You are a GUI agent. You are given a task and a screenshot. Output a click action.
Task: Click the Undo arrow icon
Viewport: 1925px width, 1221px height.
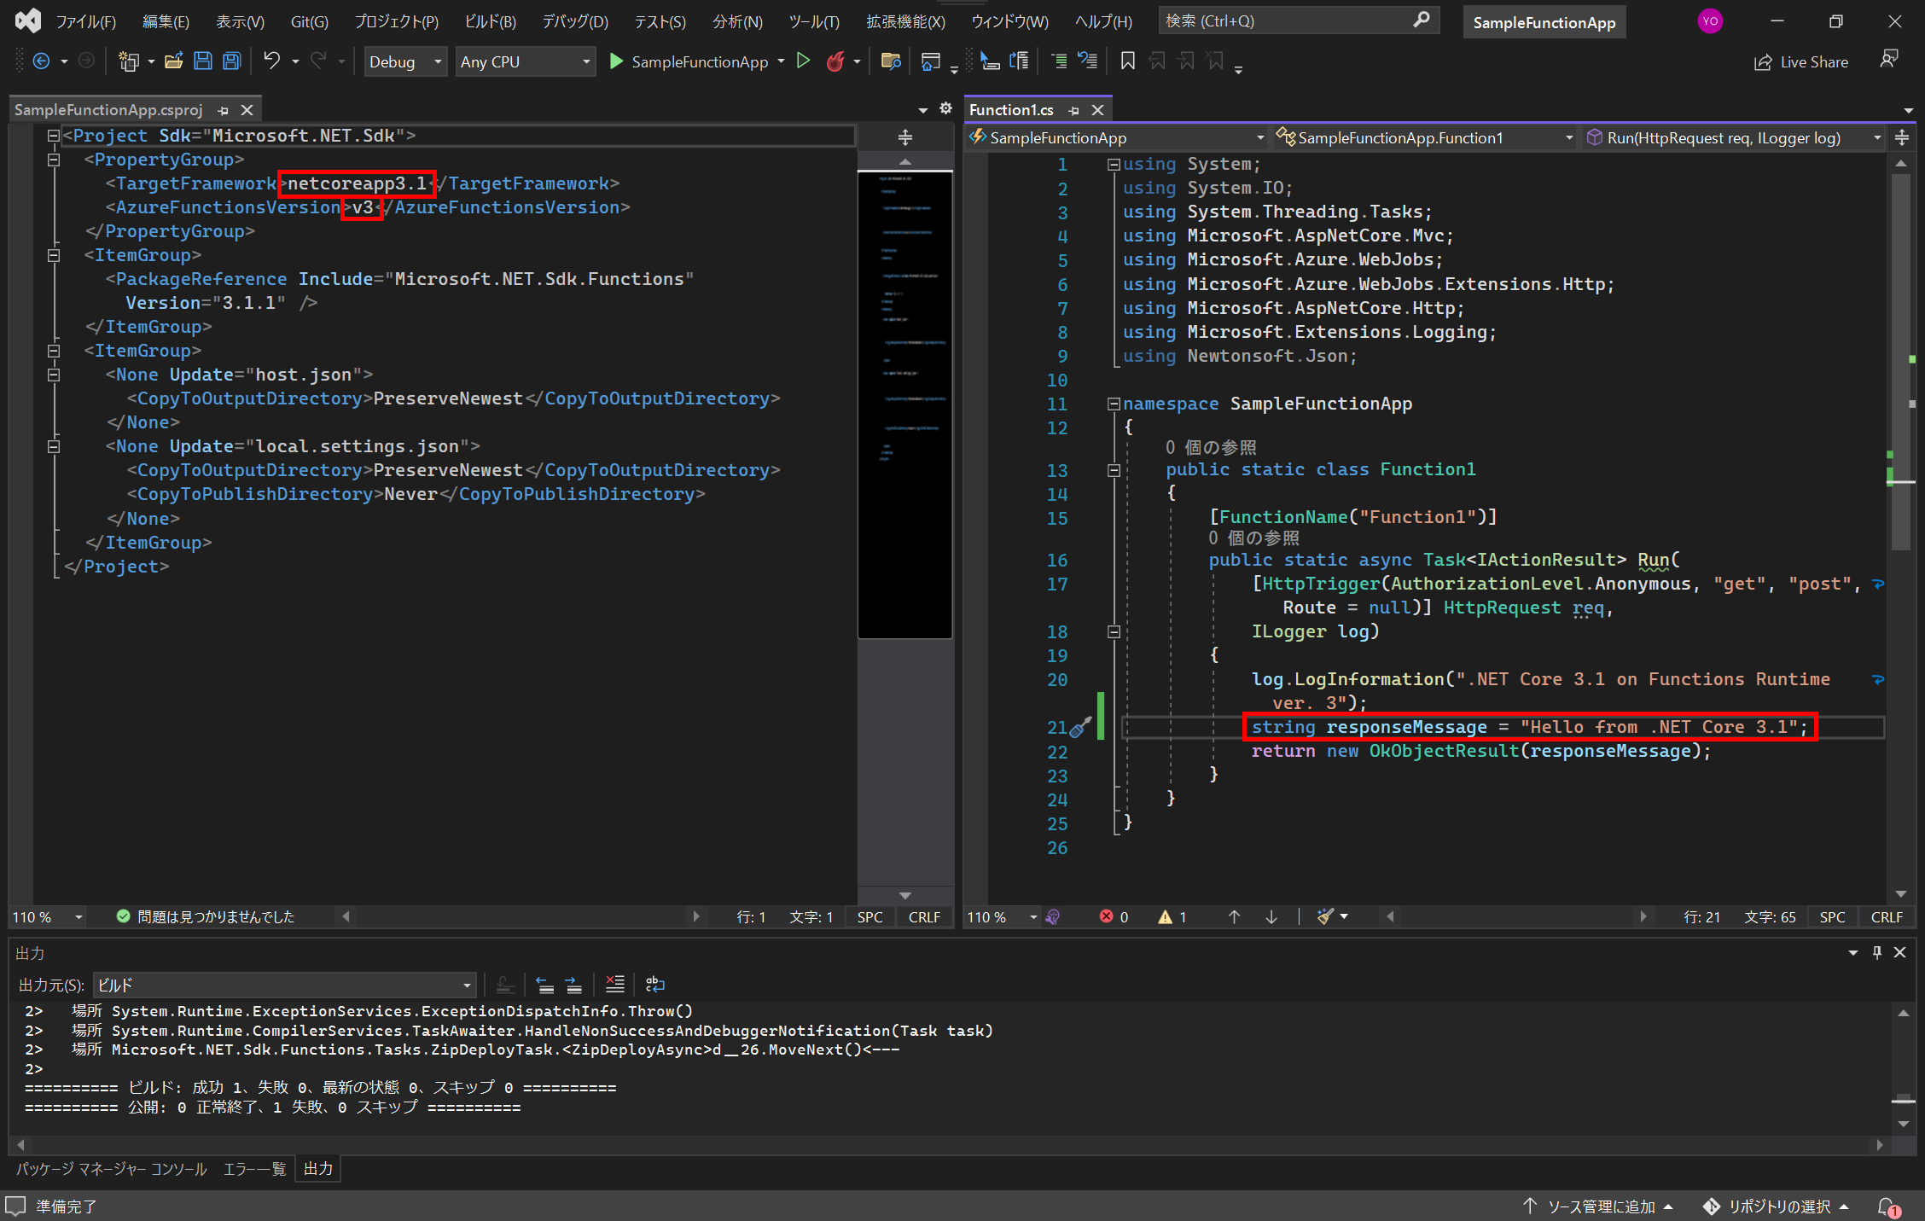pyautogui.click(x=271, y=61)
